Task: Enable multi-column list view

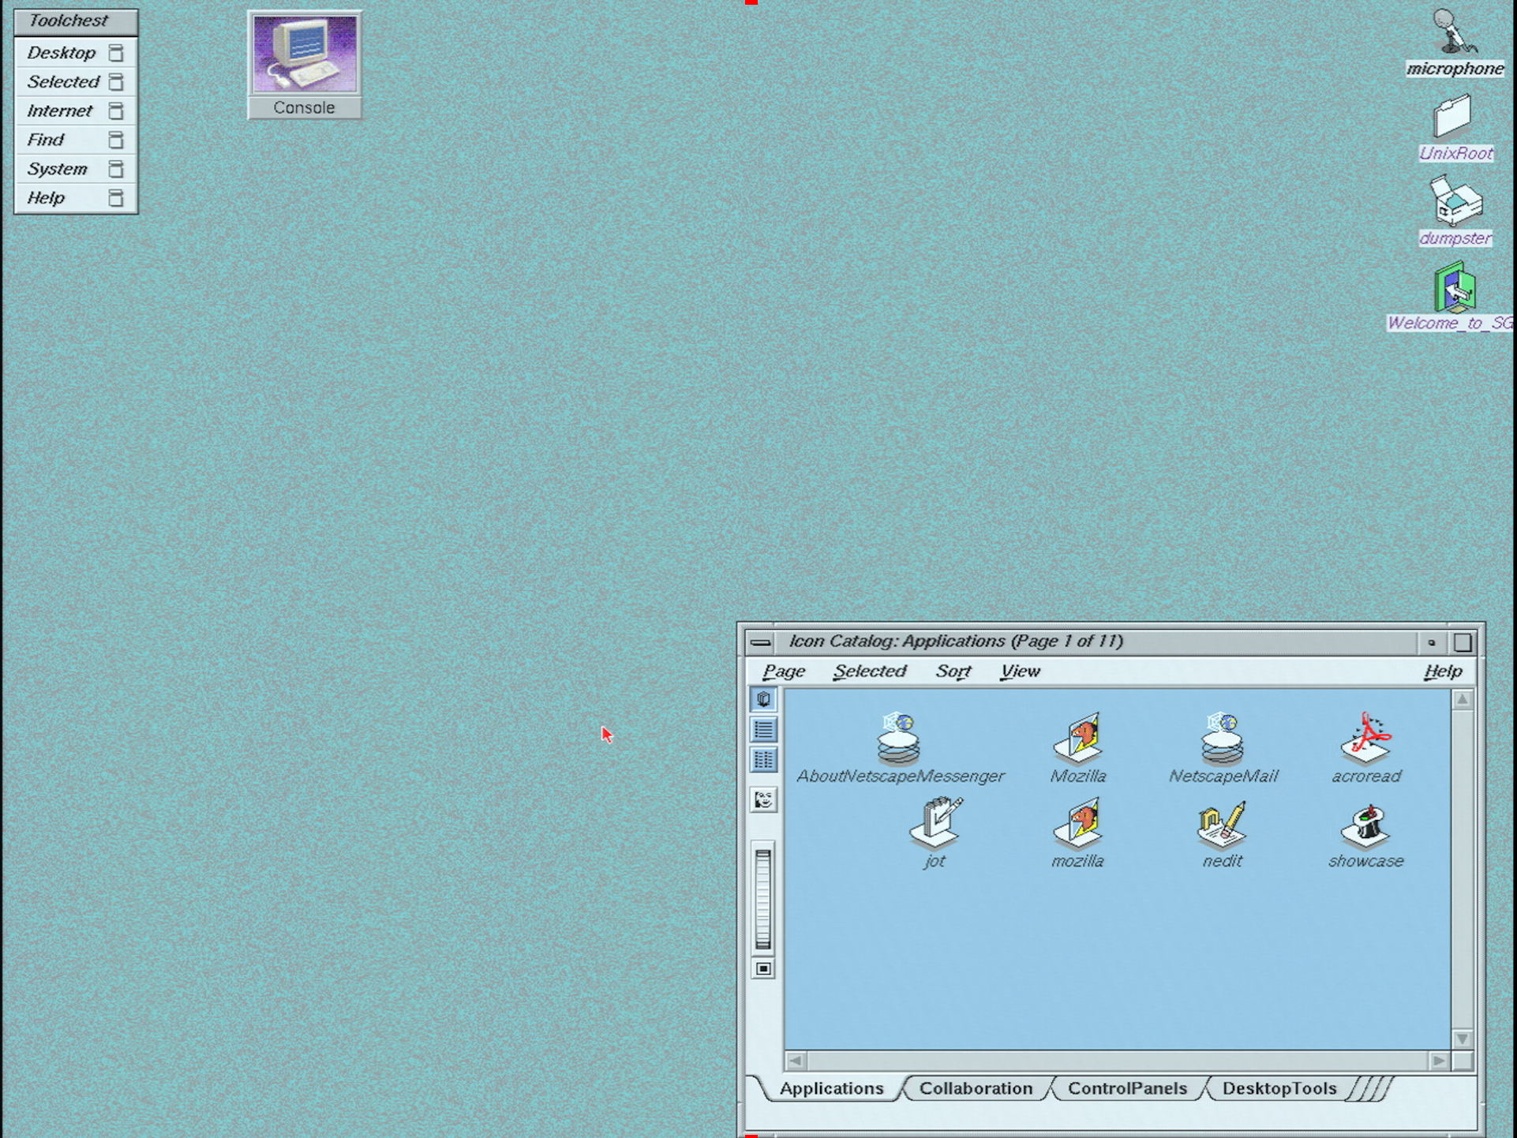Action: [763, 760]
